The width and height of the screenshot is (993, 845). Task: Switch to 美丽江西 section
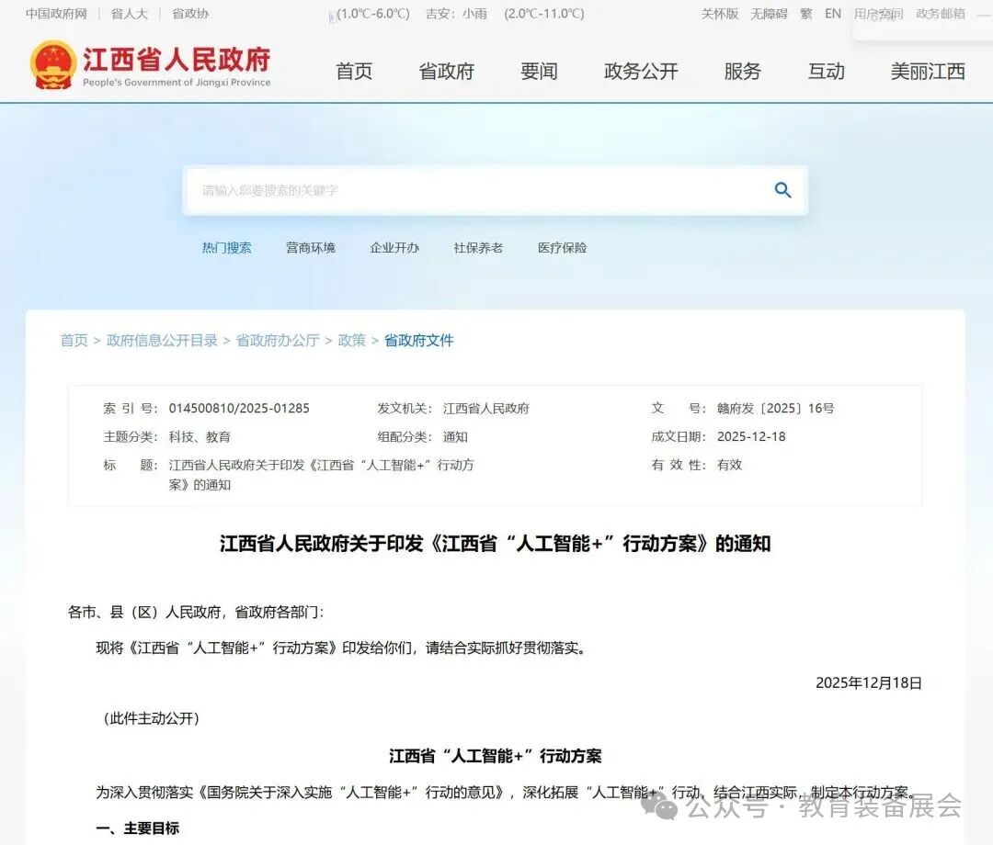coord(928,72)
